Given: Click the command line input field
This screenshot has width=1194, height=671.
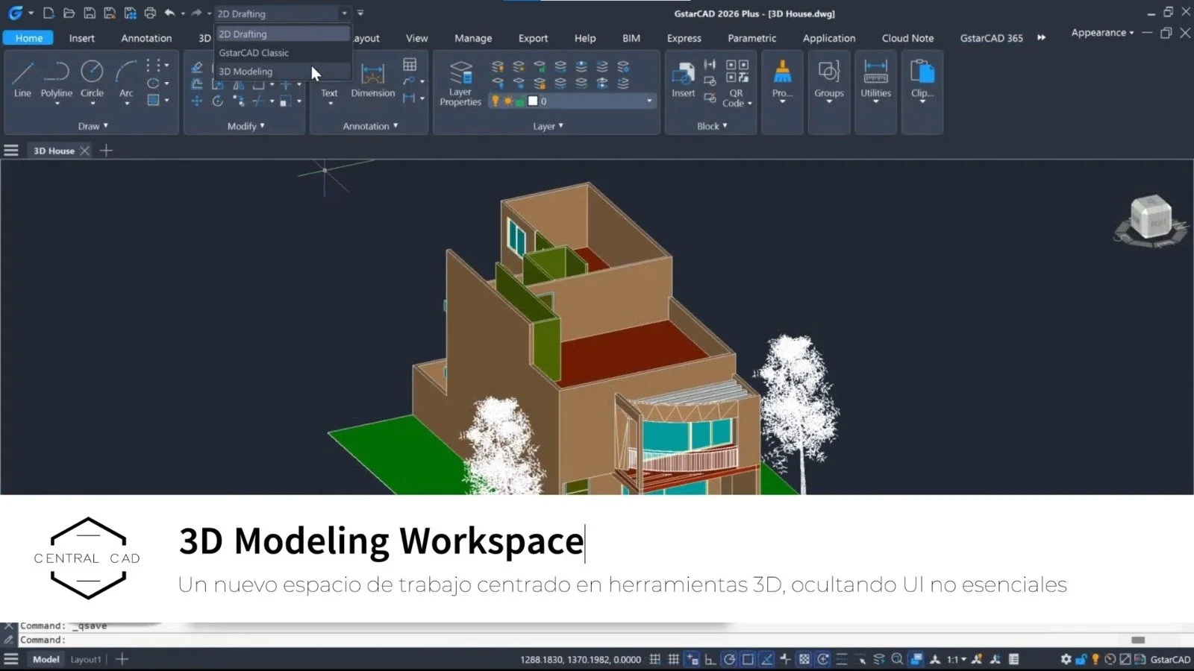Looking at the screenshot, I should tap(597, 640).
